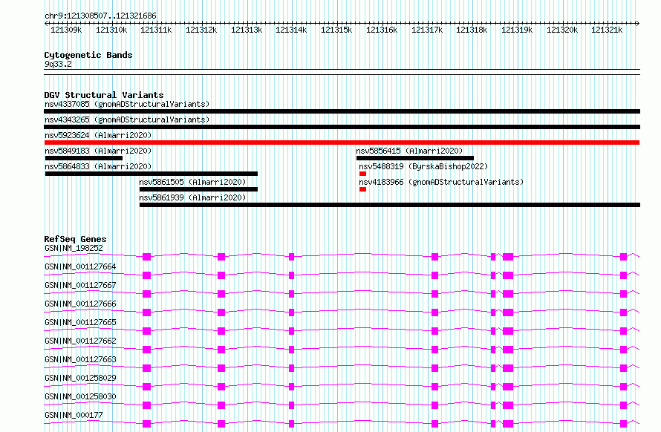Click the nsv4337085 (gnomADStructuralVariants) label
661x432 pixels.
coord(127,104)
